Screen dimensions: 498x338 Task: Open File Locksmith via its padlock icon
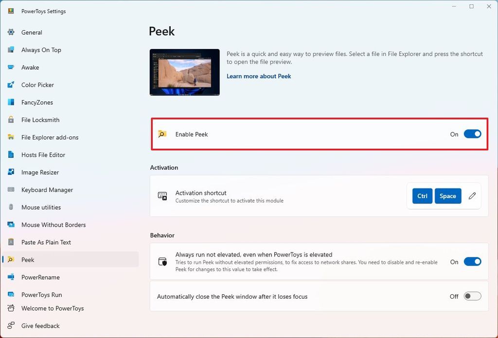point(11,120)
